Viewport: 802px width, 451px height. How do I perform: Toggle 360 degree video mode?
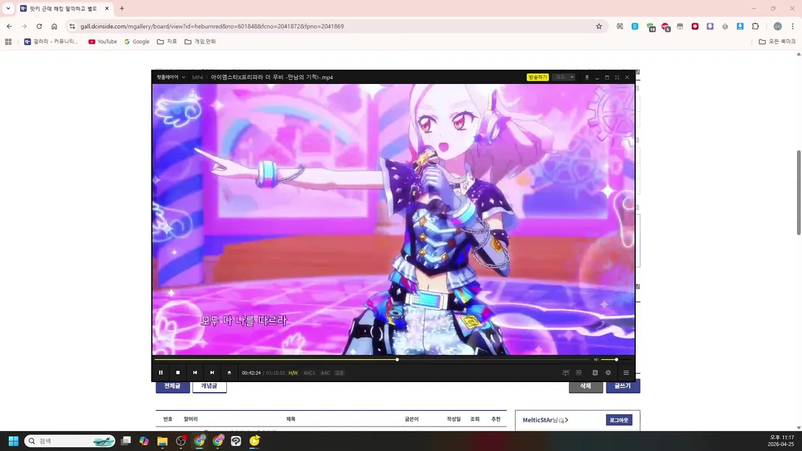pyautogui.click(x=566, y=373)
